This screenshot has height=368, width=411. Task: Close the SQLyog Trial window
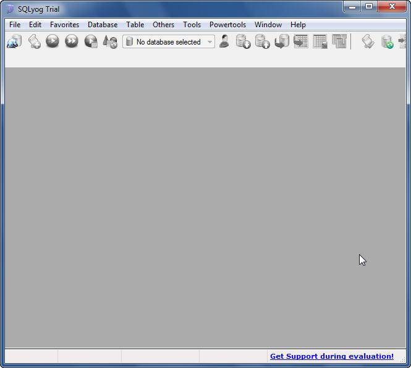tap(392, 6)
